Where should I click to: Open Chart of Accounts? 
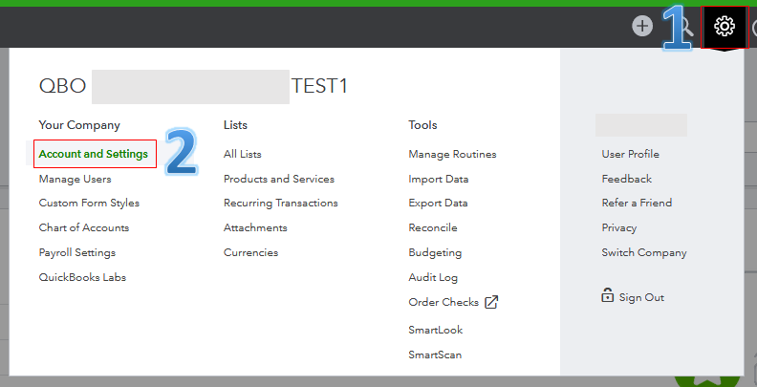[x=84, y=227]
